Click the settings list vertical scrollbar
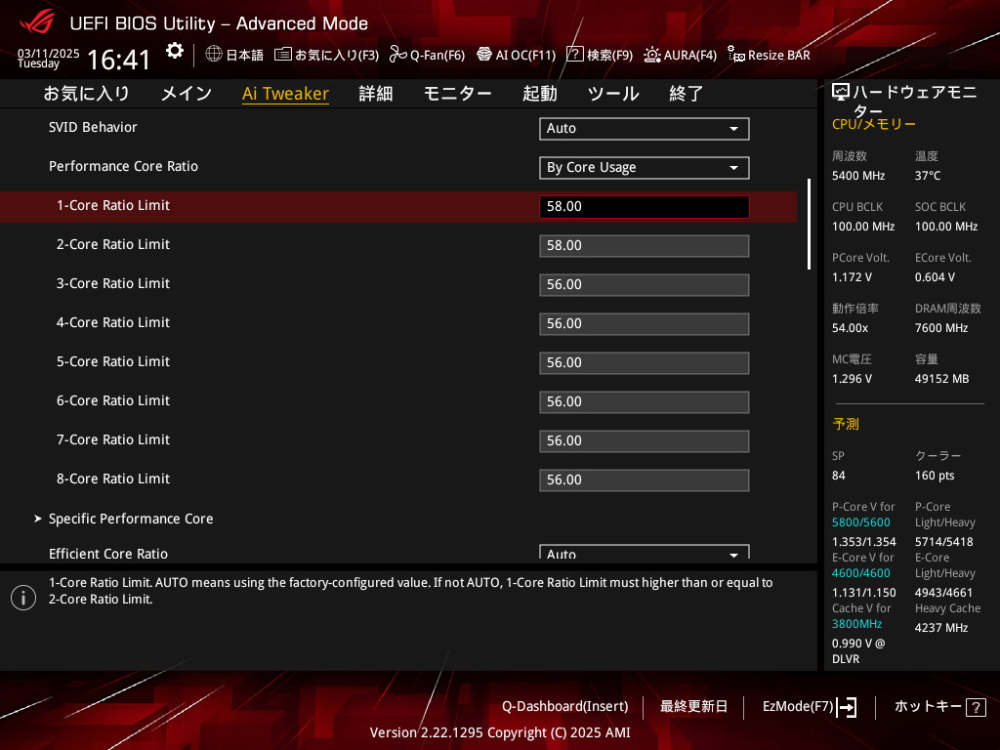Screen dimensions: 1000x750 (x=809, y=224)
